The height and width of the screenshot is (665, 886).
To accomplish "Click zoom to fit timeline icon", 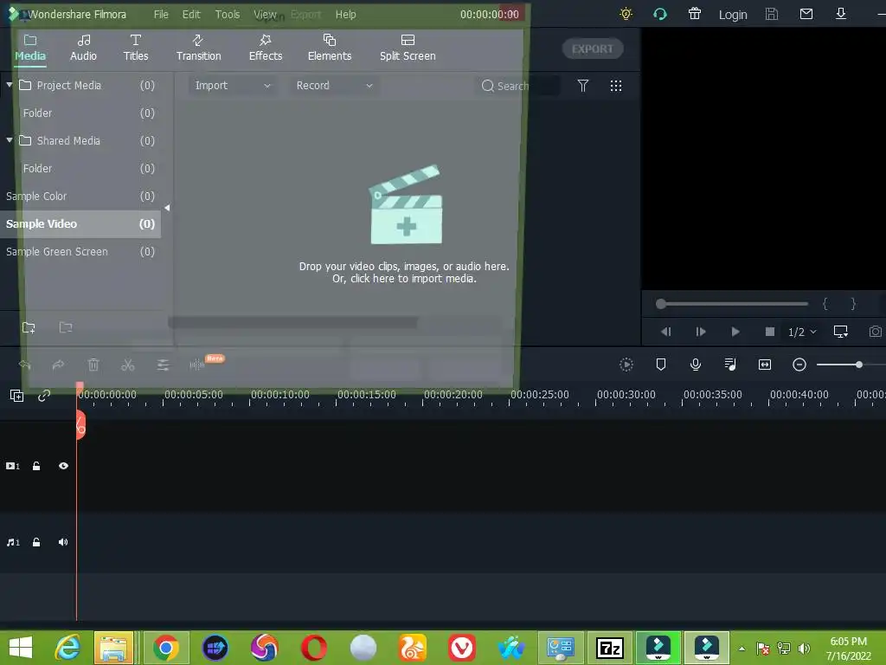I will [x=765, y=365].
